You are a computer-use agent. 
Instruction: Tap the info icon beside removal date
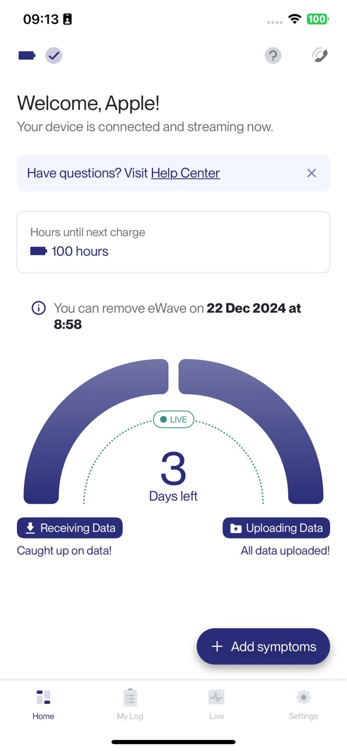38,308
